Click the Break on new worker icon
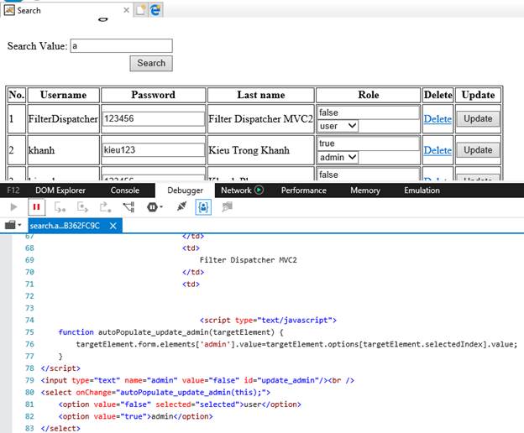The width and height of the screenshot is (524, 433). click(x=128, y=207)
